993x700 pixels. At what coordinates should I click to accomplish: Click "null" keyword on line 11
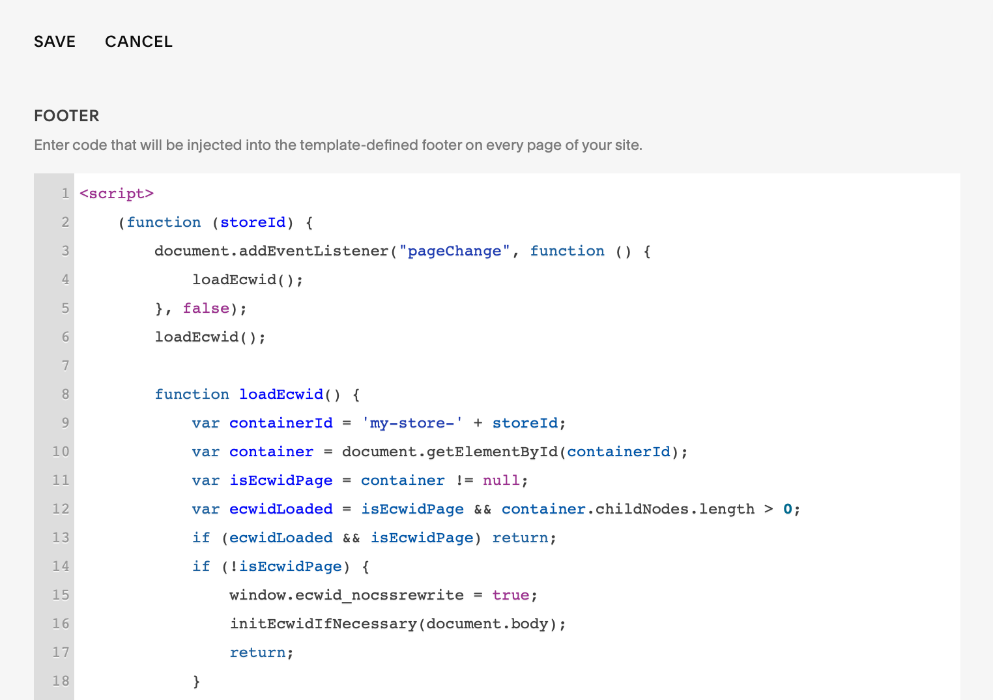(x=501, y=480)
